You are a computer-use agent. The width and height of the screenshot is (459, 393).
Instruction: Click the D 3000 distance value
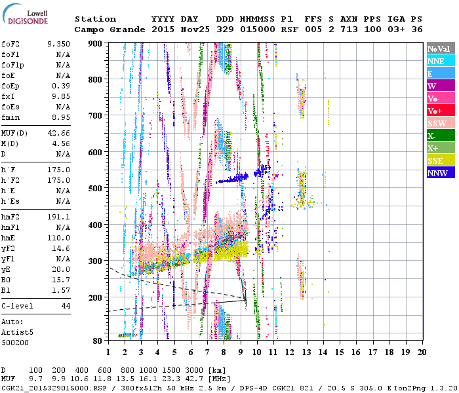tap(194, 371)
